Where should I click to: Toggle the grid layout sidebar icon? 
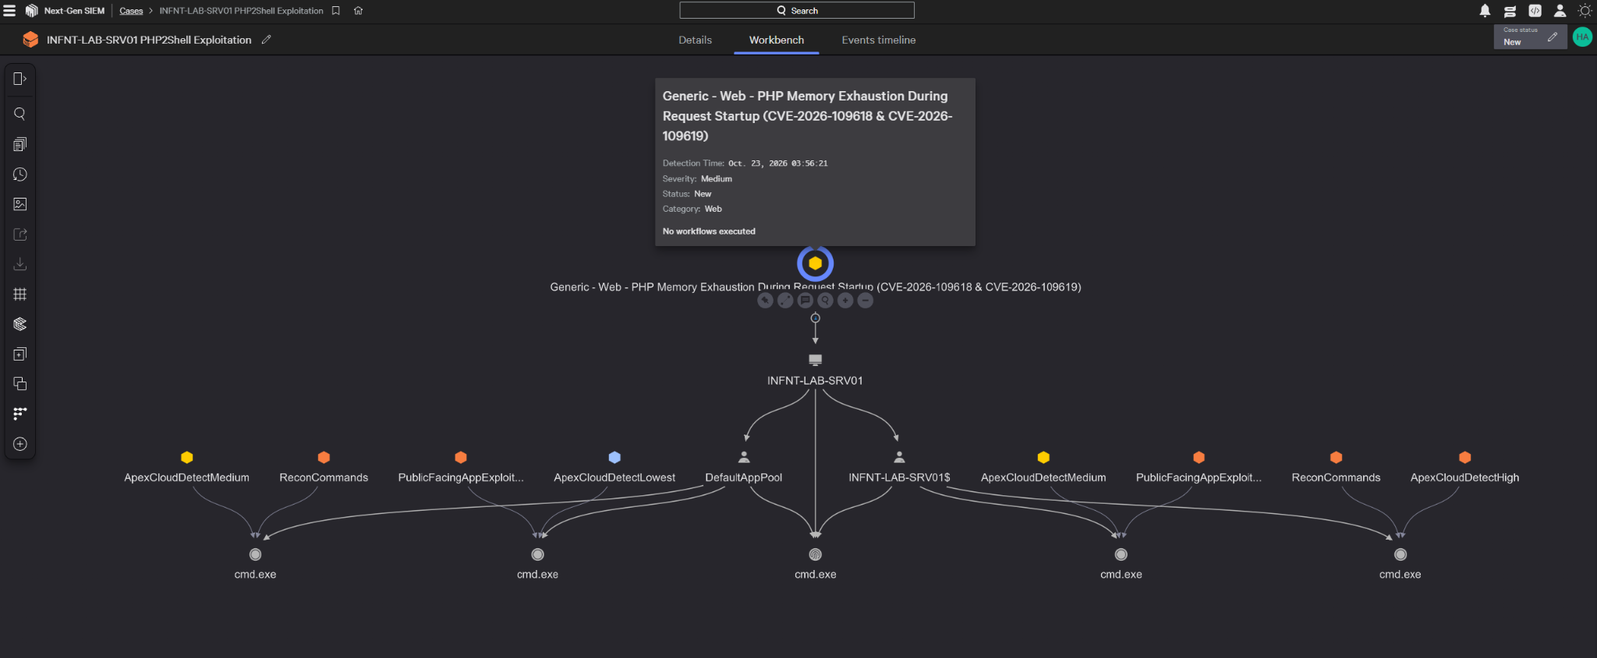(x=20, y=294)
